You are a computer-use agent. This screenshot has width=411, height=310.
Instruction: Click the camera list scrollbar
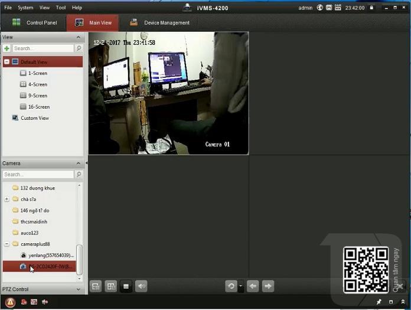point(79,259)
